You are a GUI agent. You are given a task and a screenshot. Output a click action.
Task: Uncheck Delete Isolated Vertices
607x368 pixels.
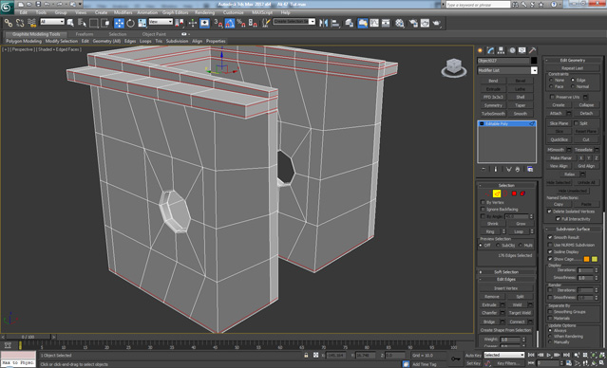[x=549, y=212]
